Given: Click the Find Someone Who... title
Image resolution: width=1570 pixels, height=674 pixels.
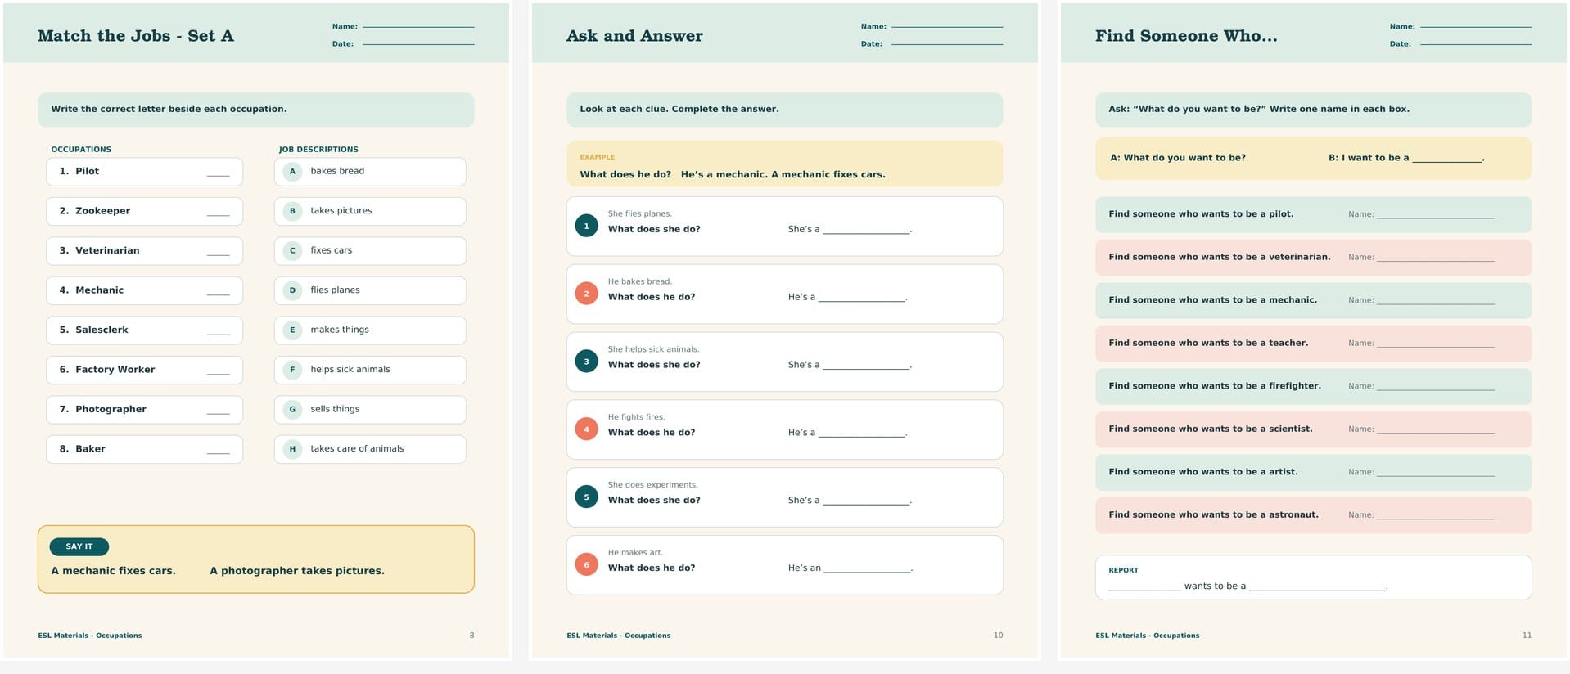Looking at the screenshot, I should [1186, 36].
